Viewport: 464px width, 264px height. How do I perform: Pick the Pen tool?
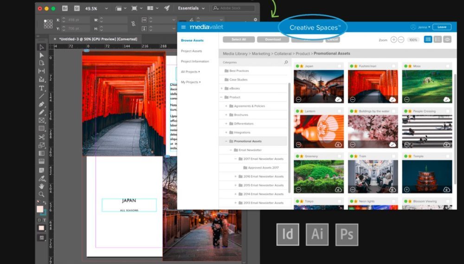click(41, 104)
